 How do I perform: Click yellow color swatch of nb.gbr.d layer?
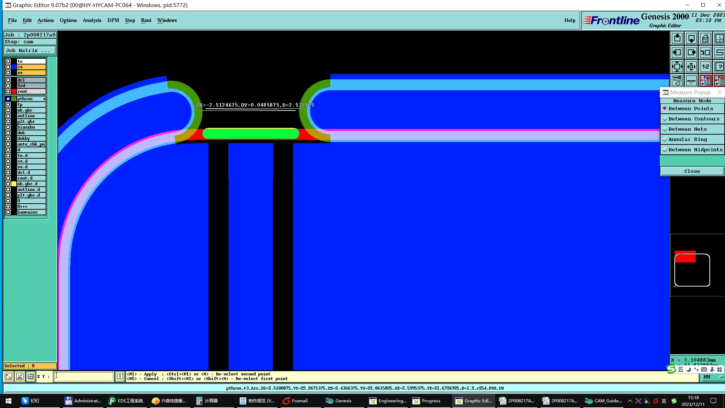[x=14, y=184]
